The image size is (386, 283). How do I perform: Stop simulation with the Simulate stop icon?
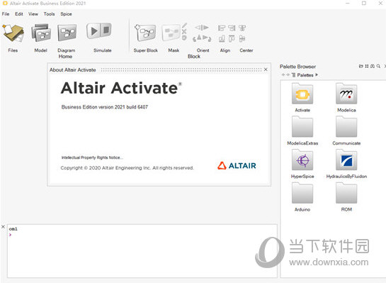coord(106,30)
